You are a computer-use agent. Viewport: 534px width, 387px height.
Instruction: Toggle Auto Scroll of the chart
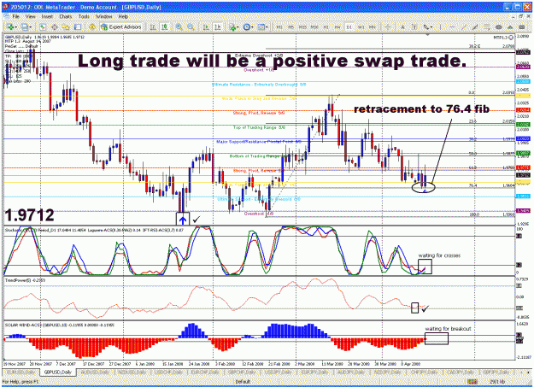point(205,27)
